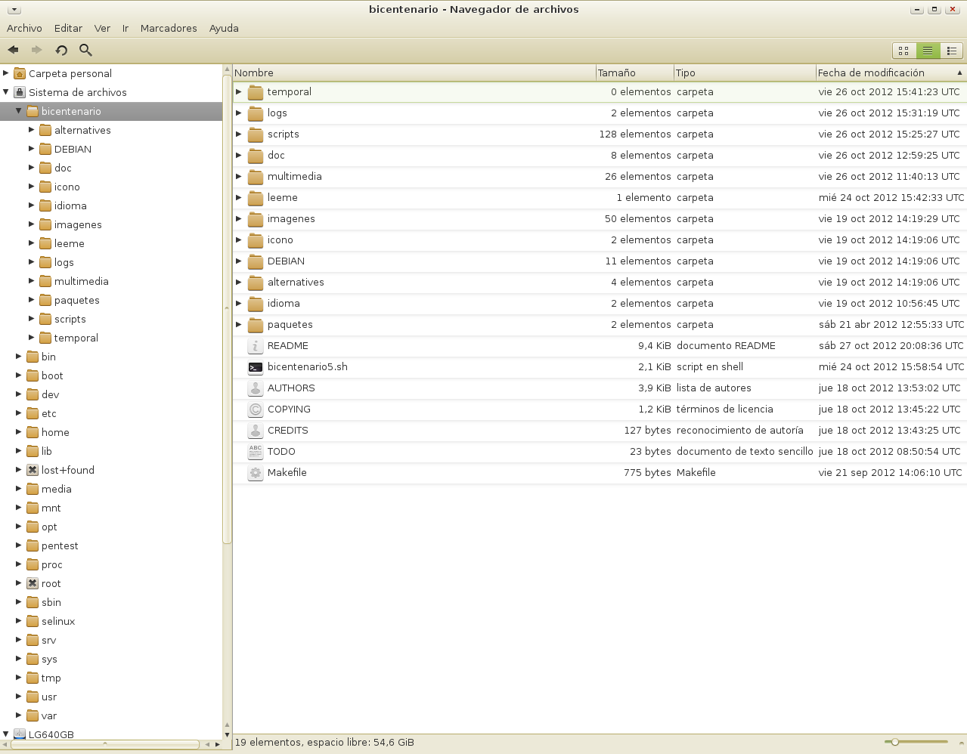Switch to list view mode
Image resolution: width=967 pixels, height=754 pixels.
pyautogui.click(x=928, y=51)
